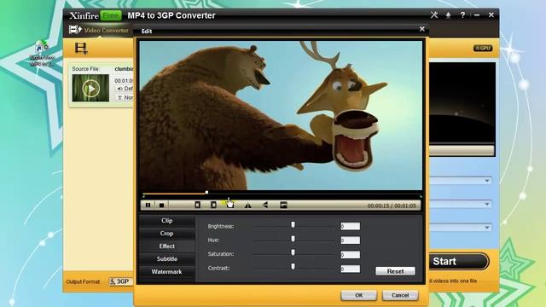Click the Brightness value field
This screenshot has width=546, height=307.
(350, 226)
